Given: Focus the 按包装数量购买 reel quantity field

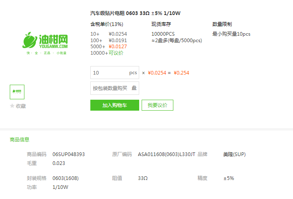Looking at the screenshot, I should coord(115,88).
